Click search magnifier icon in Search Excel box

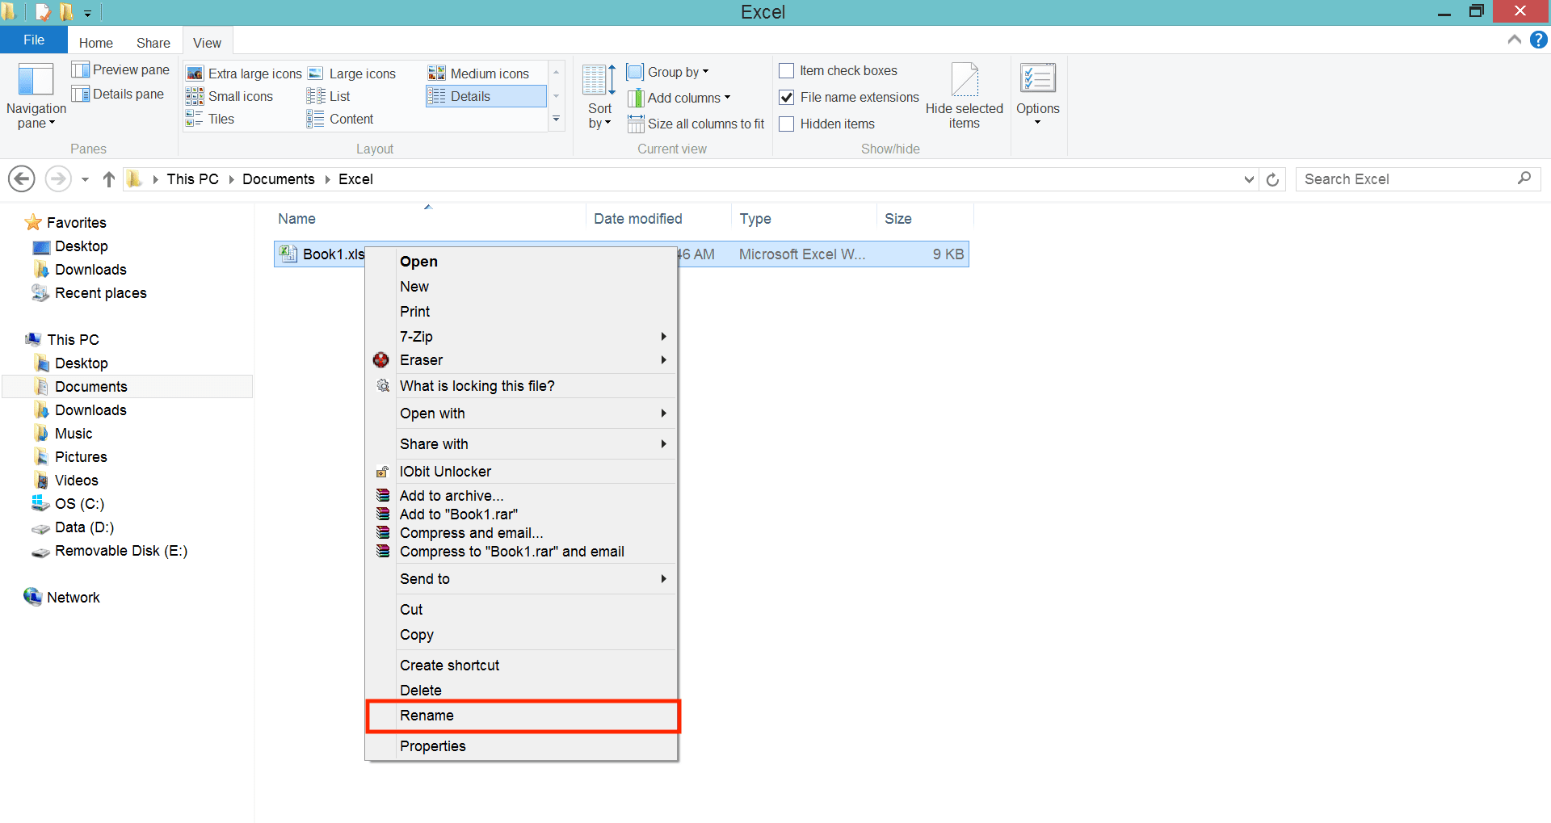click(1524, 178)
